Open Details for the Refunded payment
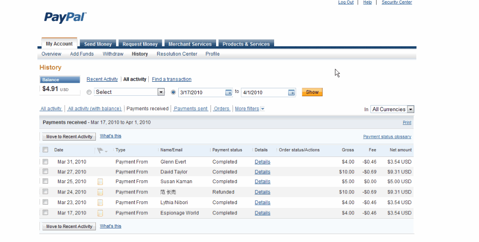 [262, 192]
